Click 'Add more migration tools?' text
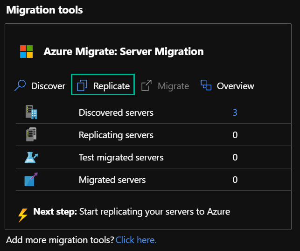The image size is (300, 251). point(60,240)
